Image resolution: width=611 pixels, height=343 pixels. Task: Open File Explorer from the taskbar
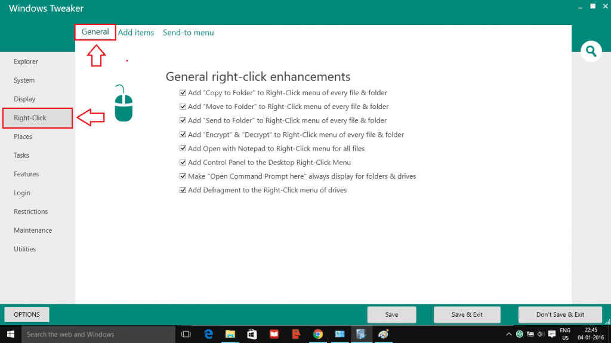click(230, 335)
